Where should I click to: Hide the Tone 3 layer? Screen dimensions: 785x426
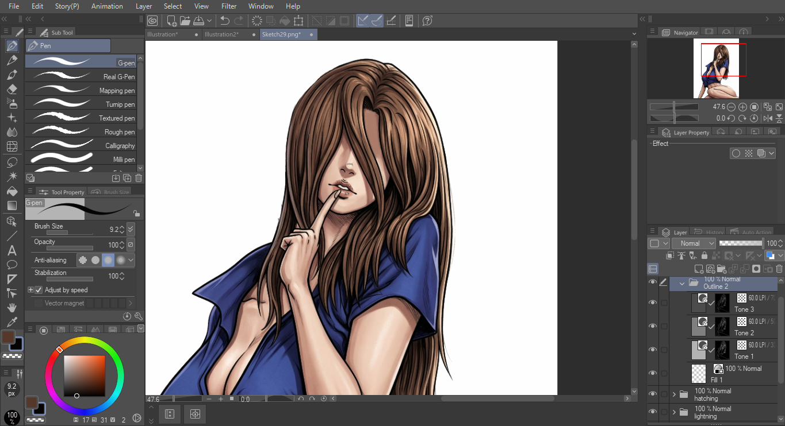[x=652, y=303]
